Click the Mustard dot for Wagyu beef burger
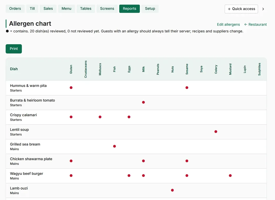 point(230,176)
